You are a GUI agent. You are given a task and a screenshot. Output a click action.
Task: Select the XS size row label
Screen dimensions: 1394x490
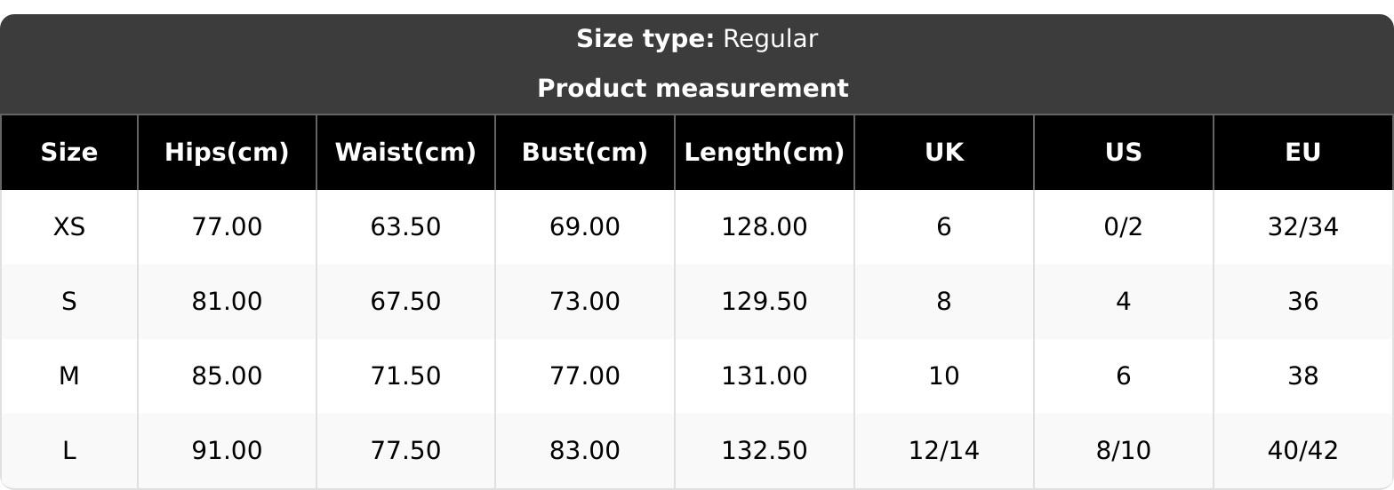(x=69, y=227)
